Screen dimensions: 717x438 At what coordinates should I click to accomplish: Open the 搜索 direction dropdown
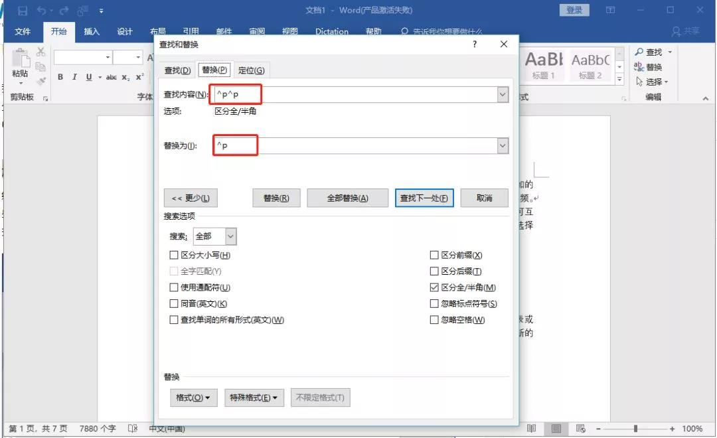click(230, 236)
